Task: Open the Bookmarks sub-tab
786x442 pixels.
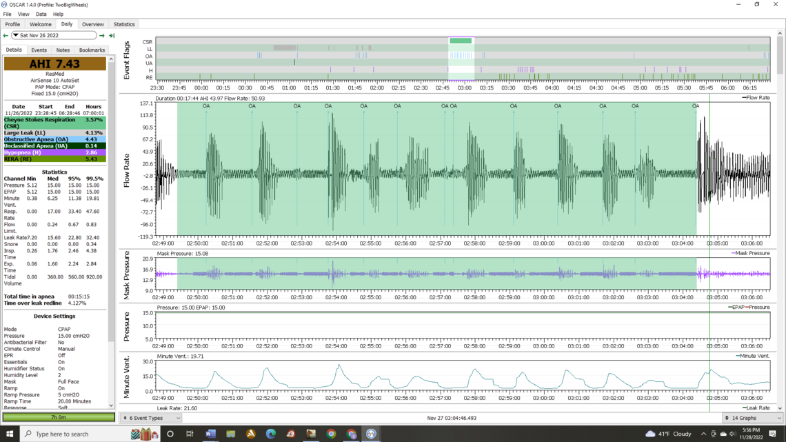Action: tap(92, 50)
